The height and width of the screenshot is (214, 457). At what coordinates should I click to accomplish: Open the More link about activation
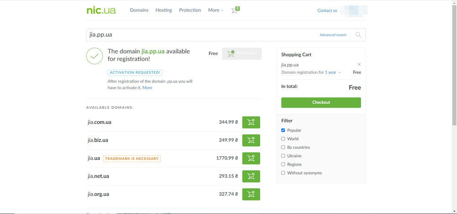coord(147,88)
